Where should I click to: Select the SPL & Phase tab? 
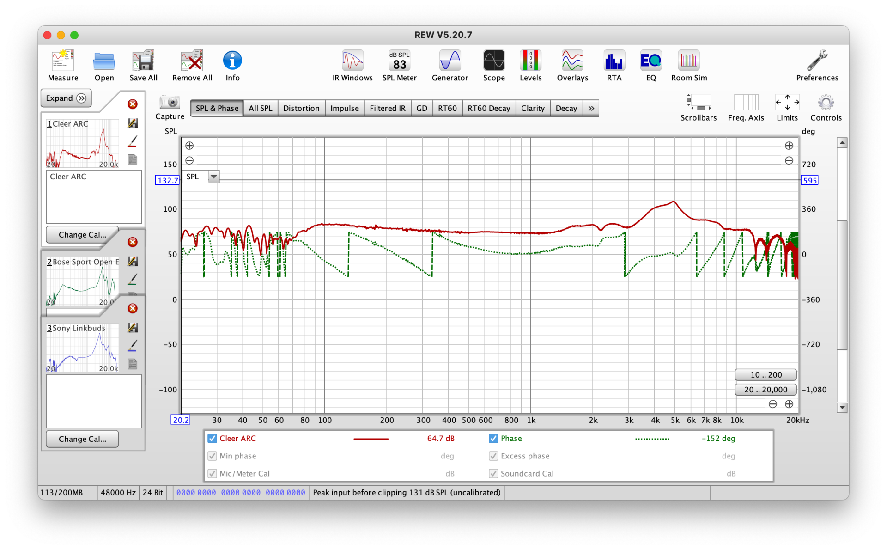217,108
